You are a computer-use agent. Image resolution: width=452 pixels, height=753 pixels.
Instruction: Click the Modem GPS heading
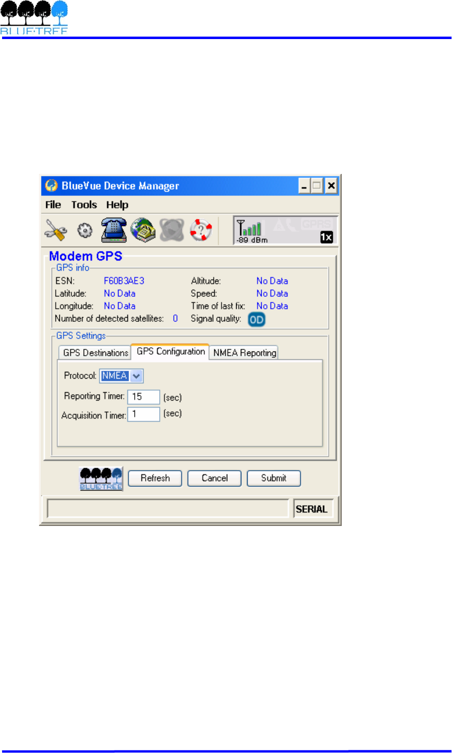click(86, 256)
